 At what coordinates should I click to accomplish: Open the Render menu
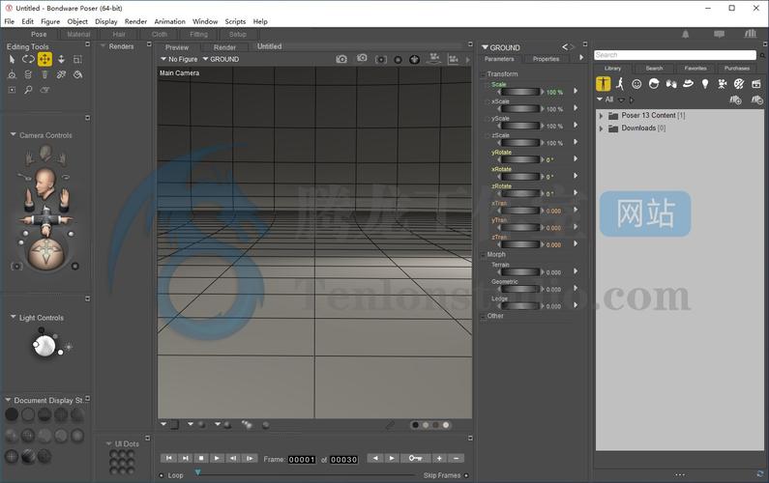135,21
